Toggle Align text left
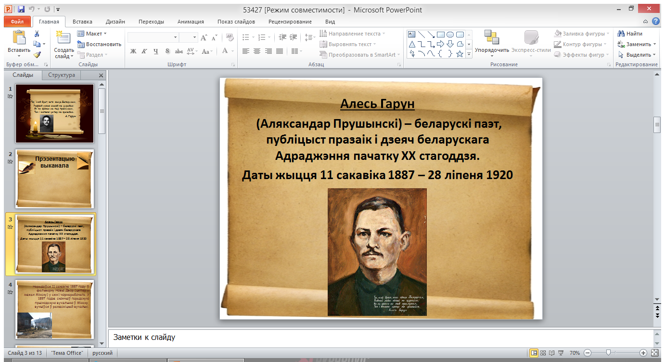 point(245,51)
